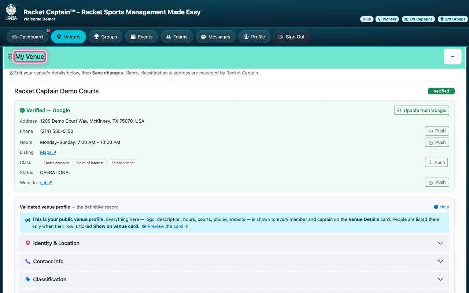Open Preview the card link
The height and width of the screenshot is (293, 469).
(x=165, y=226)
